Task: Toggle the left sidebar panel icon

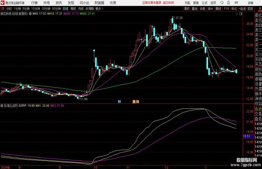Action: point(2,9)
